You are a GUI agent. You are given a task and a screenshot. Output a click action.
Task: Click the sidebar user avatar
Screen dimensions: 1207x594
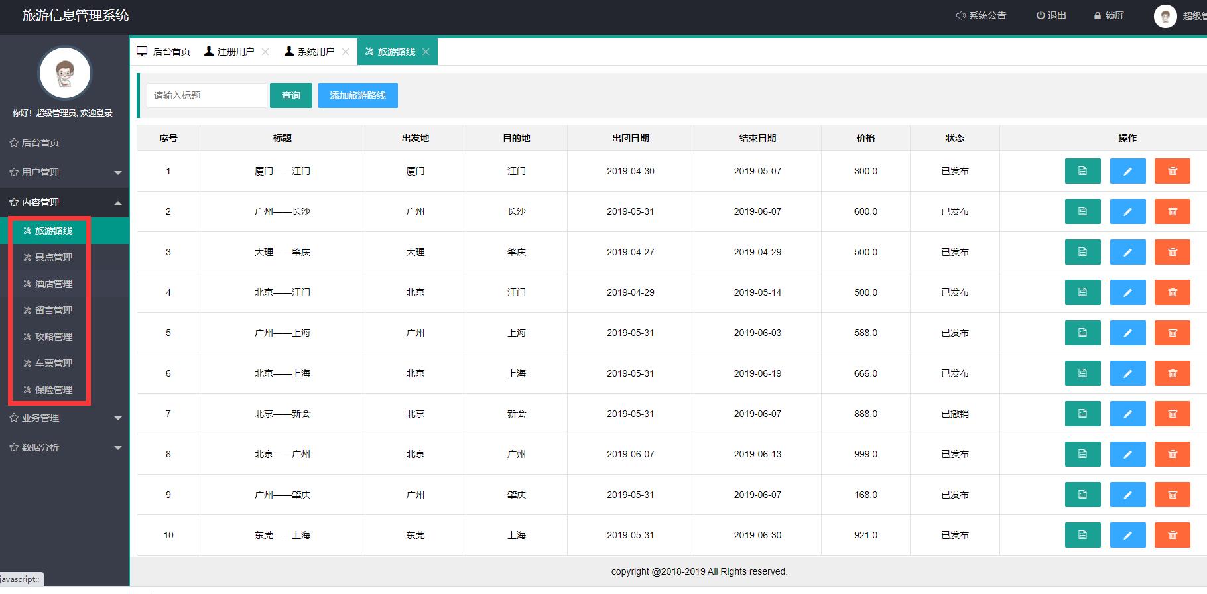tap(64, 73)
